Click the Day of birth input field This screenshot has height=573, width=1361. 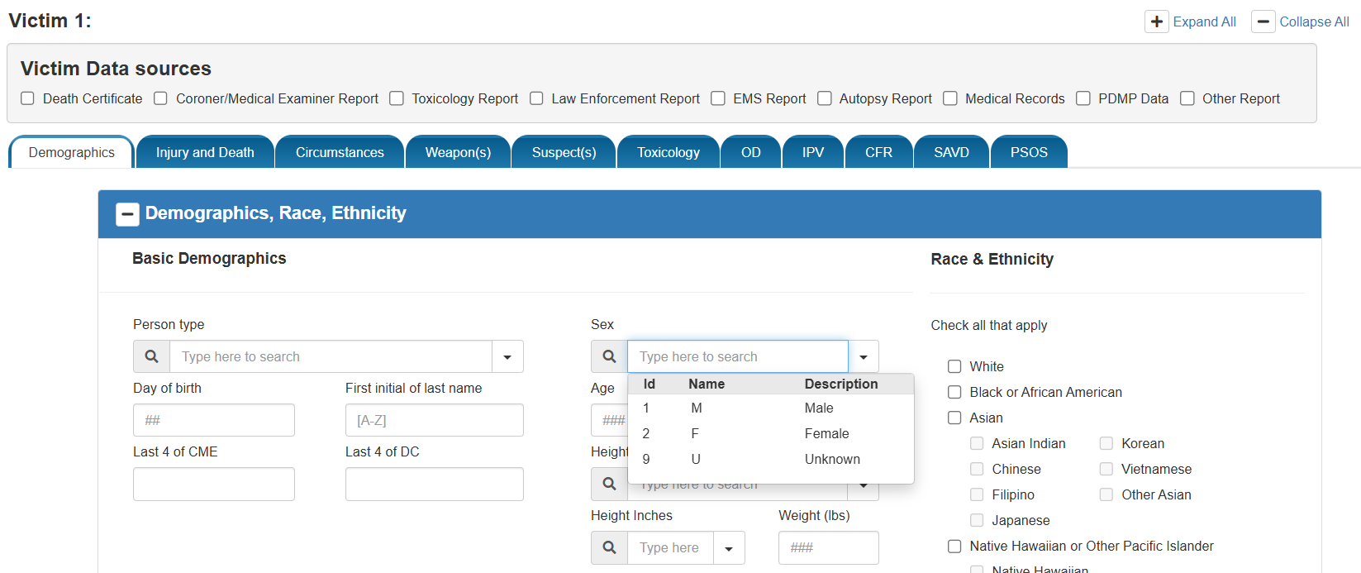tap(213, 420)
